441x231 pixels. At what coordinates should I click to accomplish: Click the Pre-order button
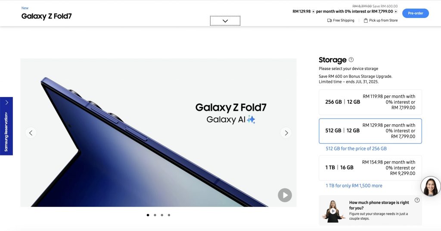[x=416, y=13]
